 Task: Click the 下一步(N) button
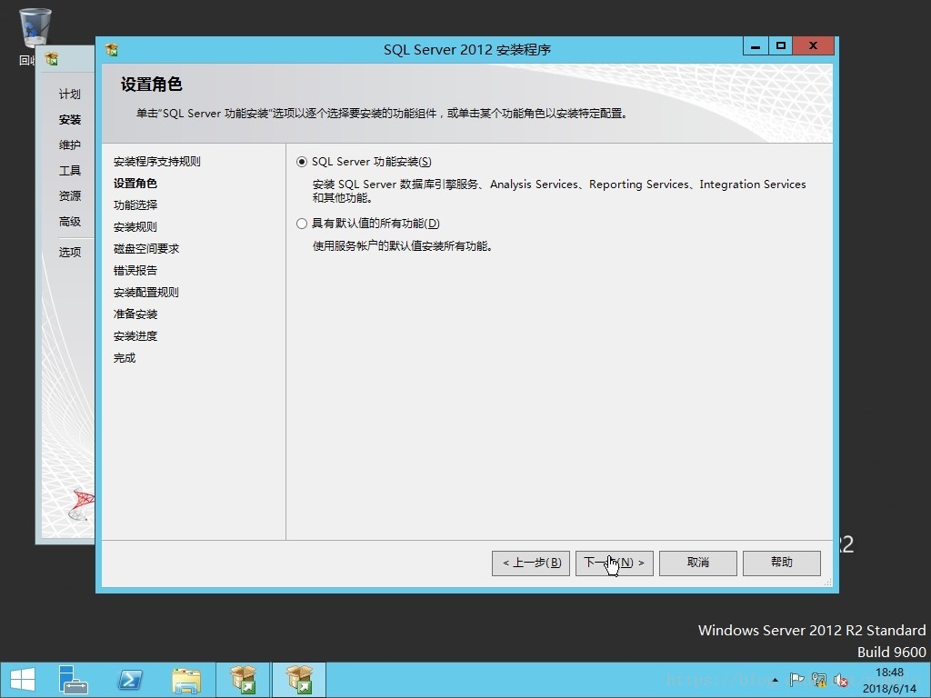pyautogui.click(x=614, y=563)
